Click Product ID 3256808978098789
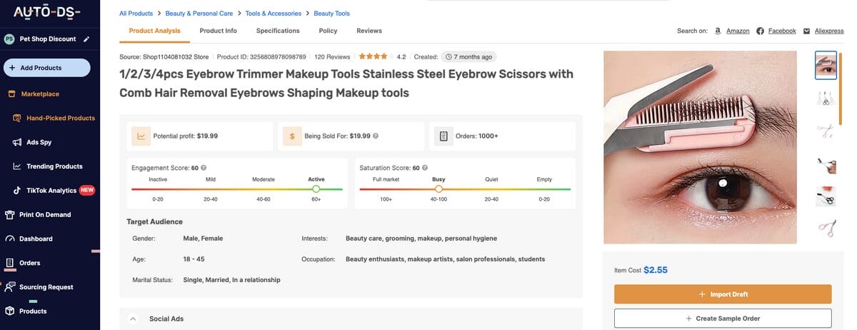Viewport: 857px width, 330px height. click(x=261, y=56)
